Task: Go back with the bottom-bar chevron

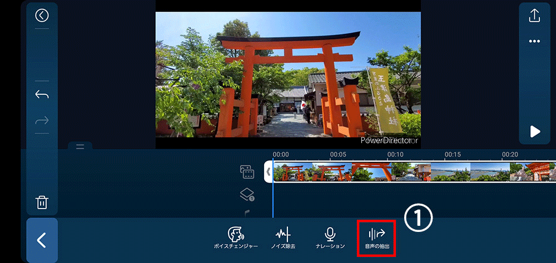Action: [x=42, y=240]
